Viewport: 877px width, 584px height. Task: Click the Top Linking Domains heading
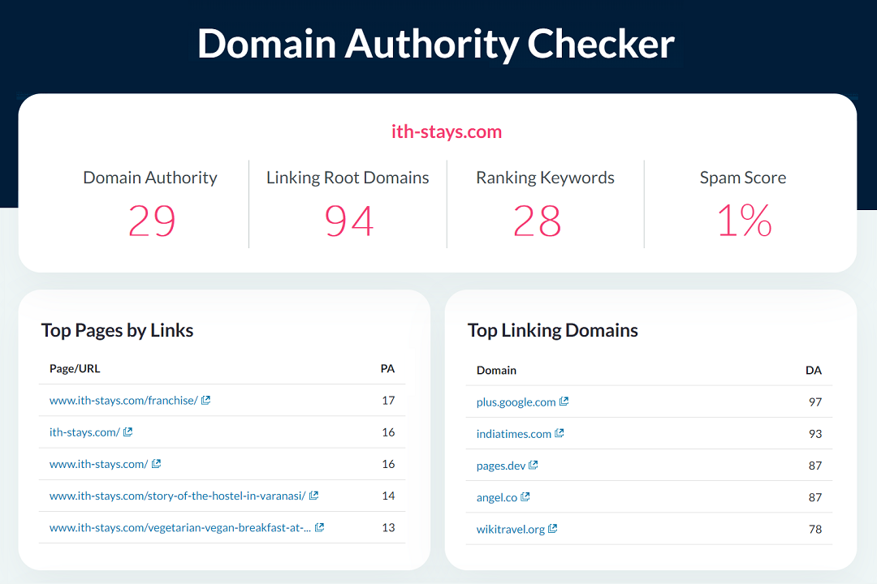pyautogui.click(x=553, y=330)
